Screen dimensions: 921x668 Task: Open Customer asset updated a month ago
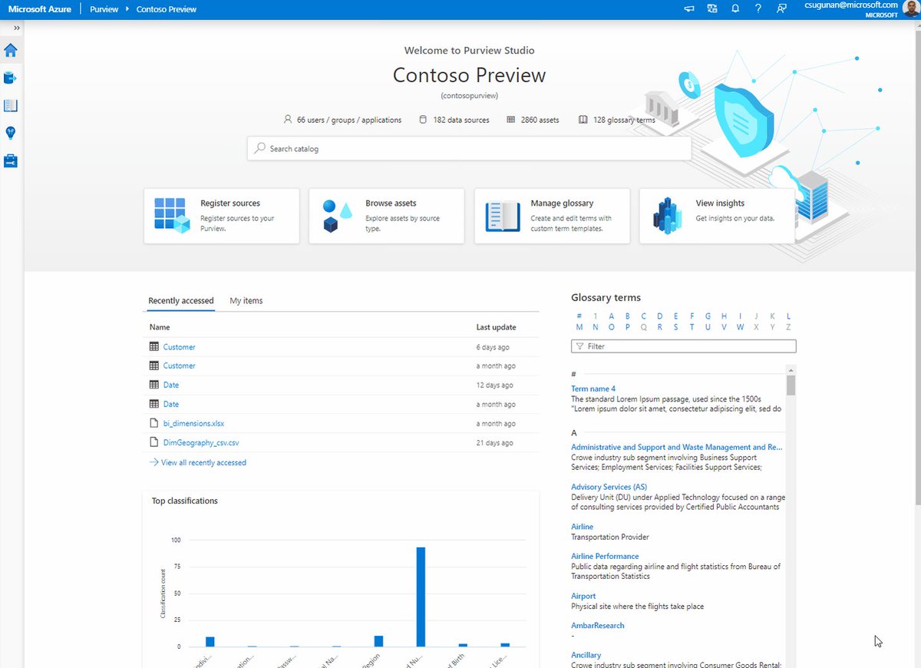point(179,365)
